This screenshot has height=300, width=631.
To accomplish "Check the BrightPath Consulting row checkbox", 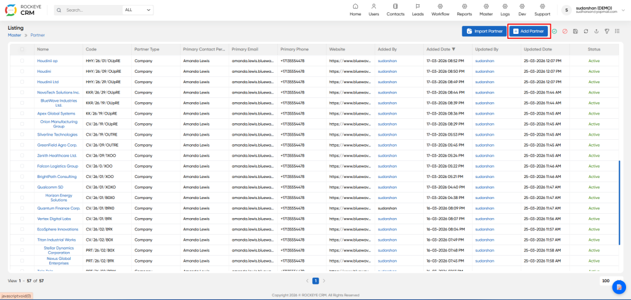I will [22, 177].
